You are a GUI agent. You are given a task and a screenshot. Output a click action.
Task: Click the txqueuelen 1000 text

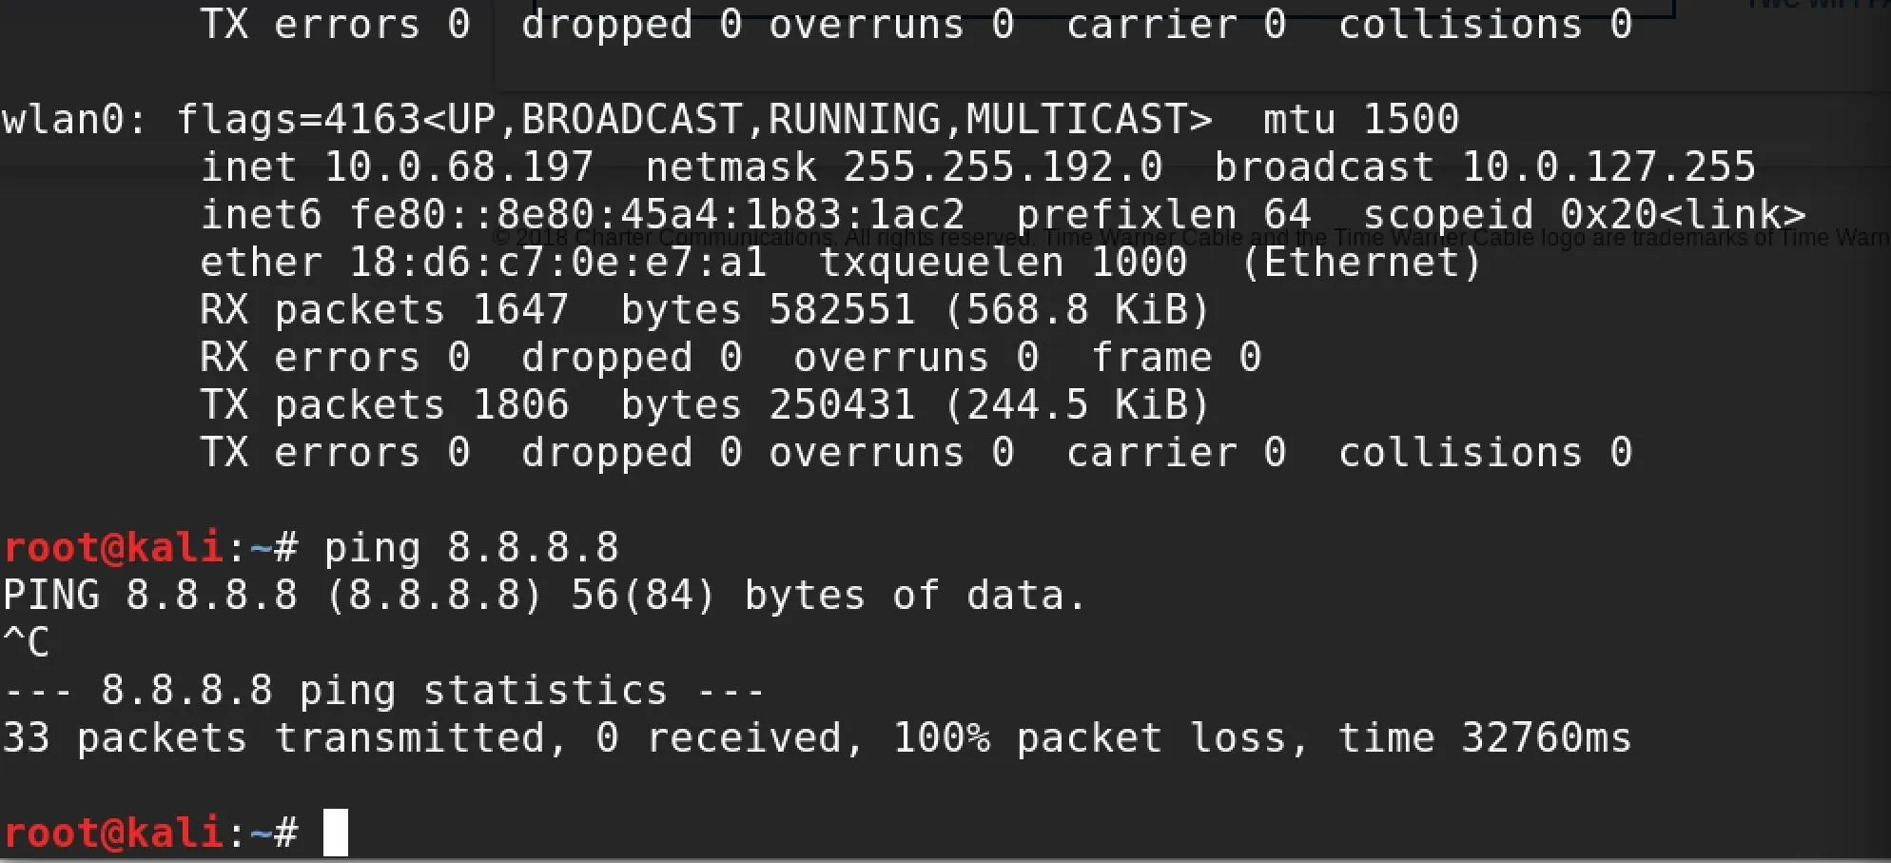pyautogui.click(x=1003, y=263)
